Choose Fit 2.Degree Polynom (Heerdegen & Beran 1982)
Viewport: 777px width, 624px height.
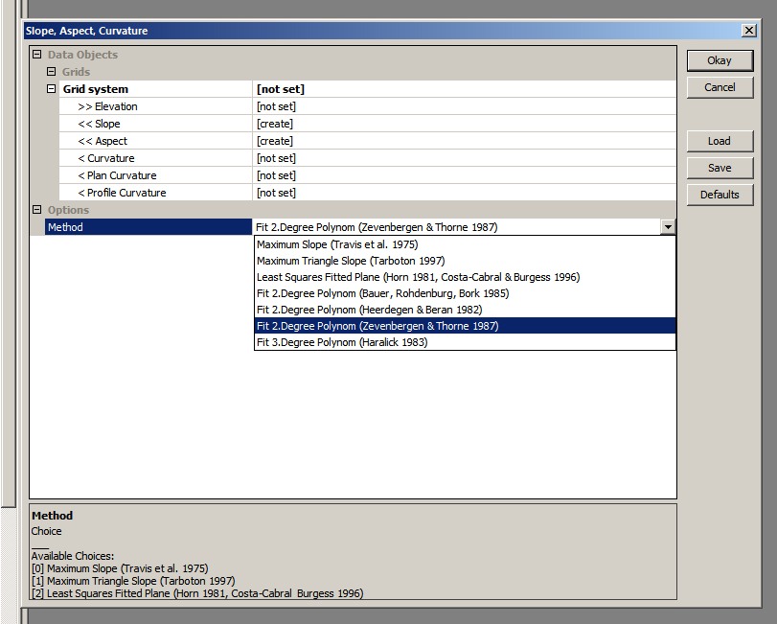tap(465, 310)
